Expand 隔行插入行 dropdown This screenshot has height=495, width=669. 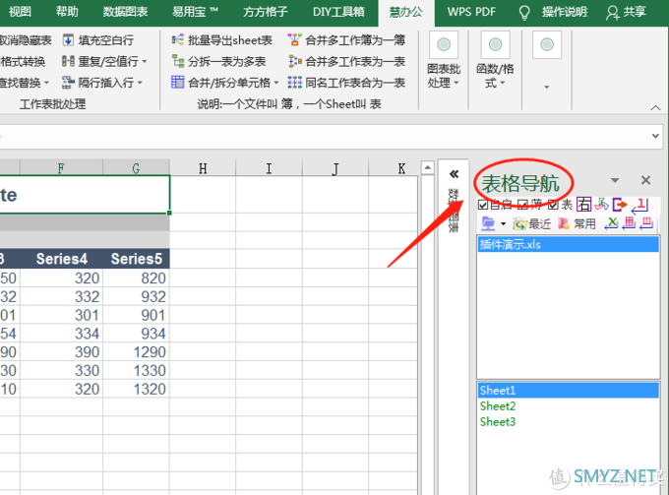point(140,83)
